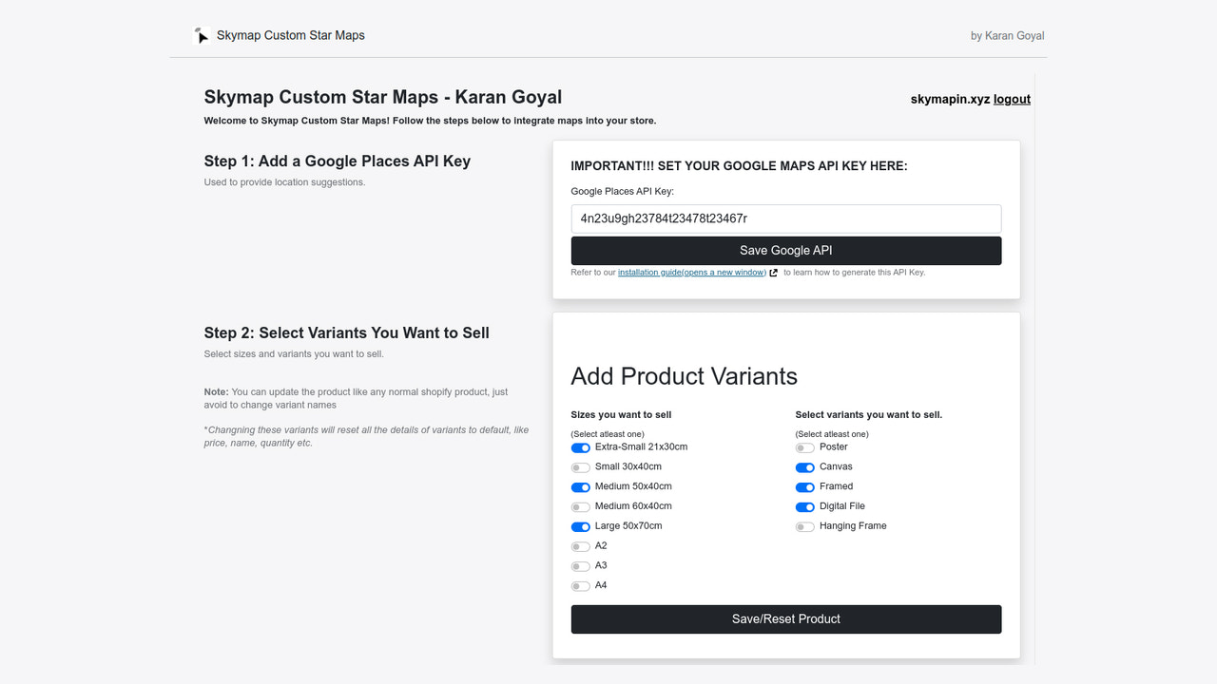Disable the Large 50x70cm size
Screen dimensions: 1217x684
point(580,526)
